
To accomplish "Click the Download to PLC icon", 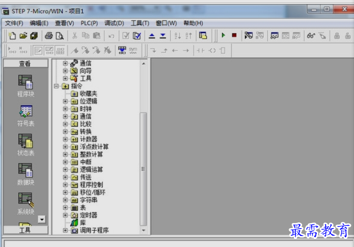I will (163, 36).
